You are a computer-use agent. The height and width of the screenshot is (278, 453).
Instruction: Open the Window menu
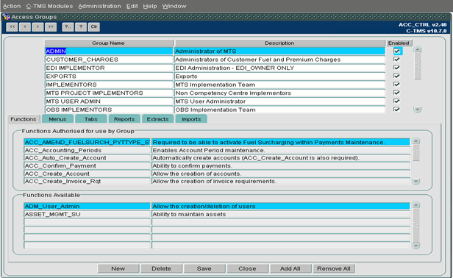(x=174, y=6)
